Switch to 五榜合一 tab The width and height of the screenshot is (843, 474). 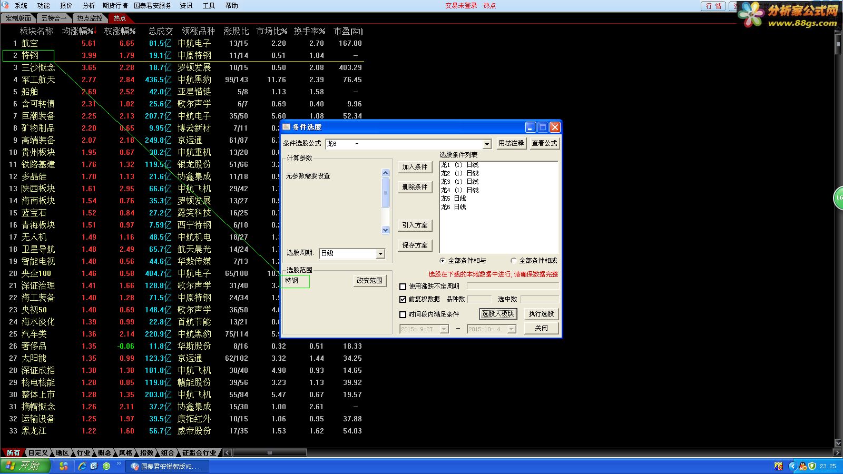tap(53, 18)
